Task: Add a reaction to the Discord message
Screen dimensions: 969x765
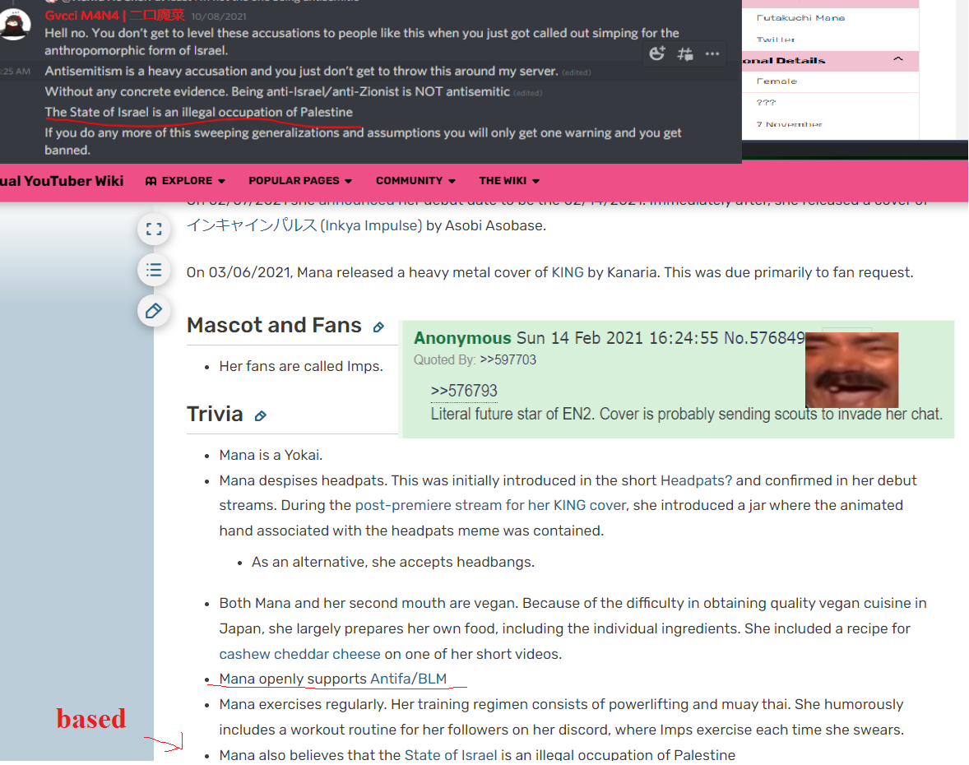Action: 657,53
